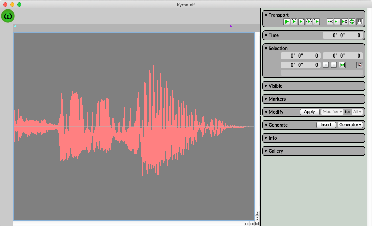Click the piano keyboard icon in Transport
Viewport: 372px width, 226px height.
point(360,22)
